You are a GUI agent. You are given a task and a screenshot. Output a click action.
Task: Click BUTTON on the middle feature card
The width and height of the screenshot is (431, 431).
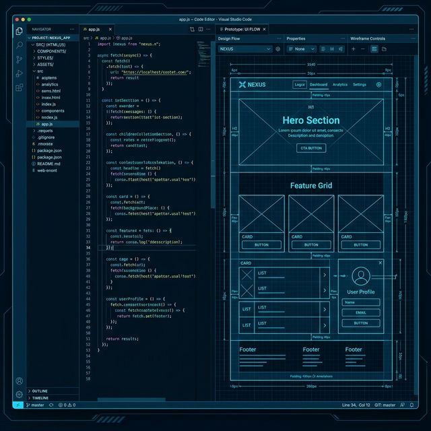coord(311,244)
